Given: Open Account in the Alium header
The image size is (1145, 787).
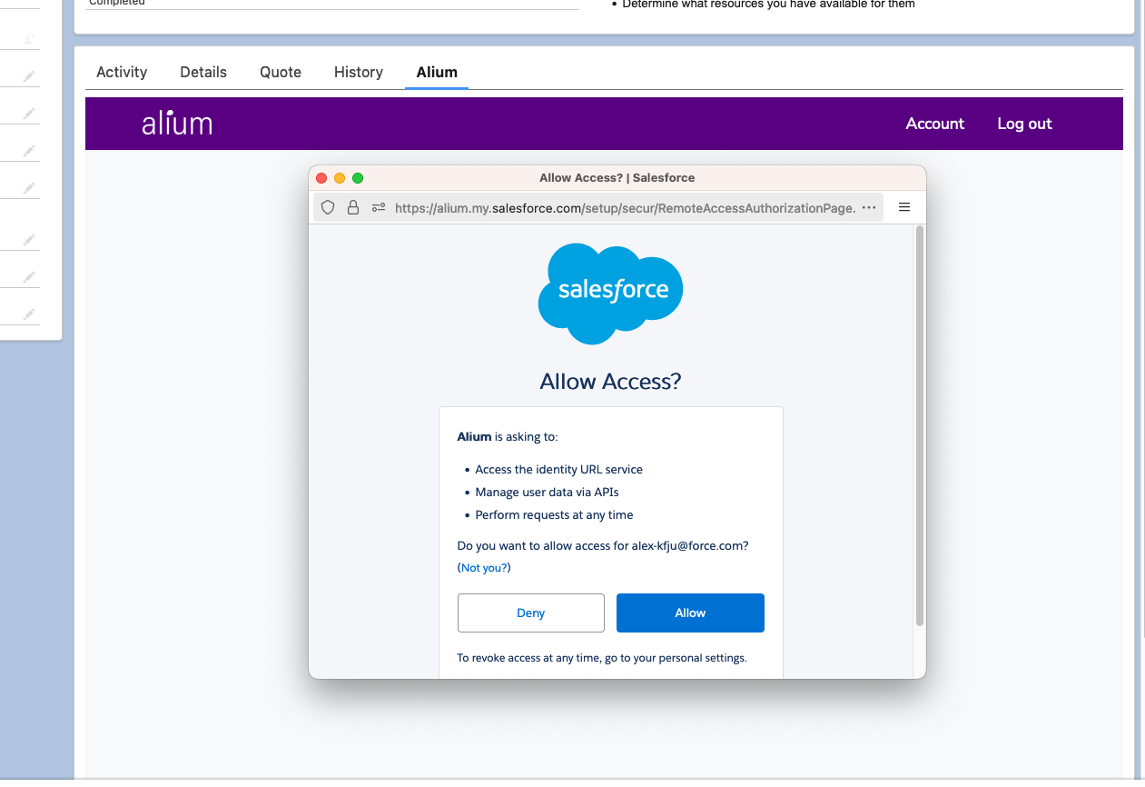Looking at the screenshot, I should tap(935, 124).
